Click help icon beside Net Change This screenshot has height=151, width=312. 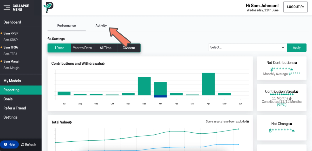(x=291, y=124)
